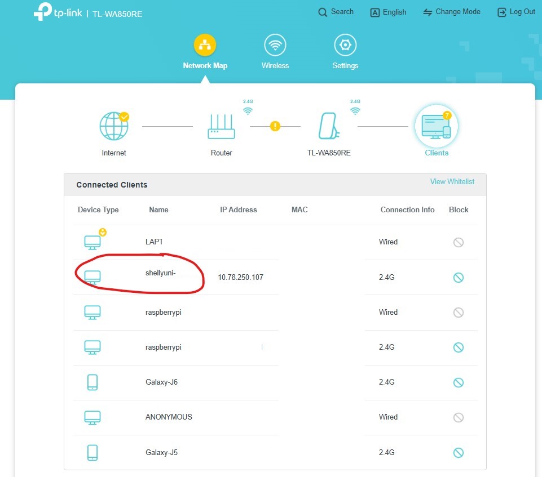Log Out of the extender
Screen dimensions: 542x477
[x=516, y=12]
